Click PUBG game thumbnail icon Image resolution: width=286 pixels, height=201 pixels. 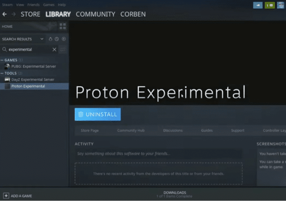coord(7,67)
